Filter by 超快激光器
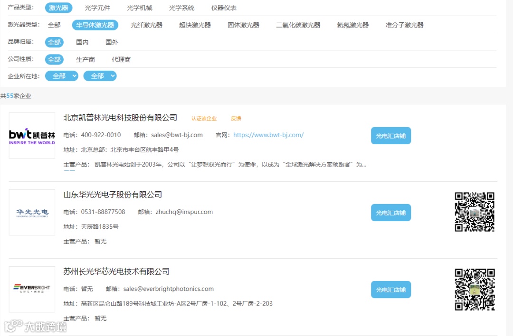The image size is (513, 336). click(195, 25)
